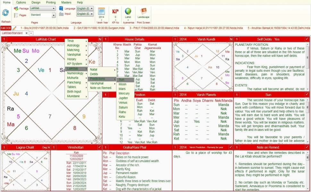Screen dimensions: 311x192
Task: Close the LalKitab/Standard tab
Action: click(26, 33)
